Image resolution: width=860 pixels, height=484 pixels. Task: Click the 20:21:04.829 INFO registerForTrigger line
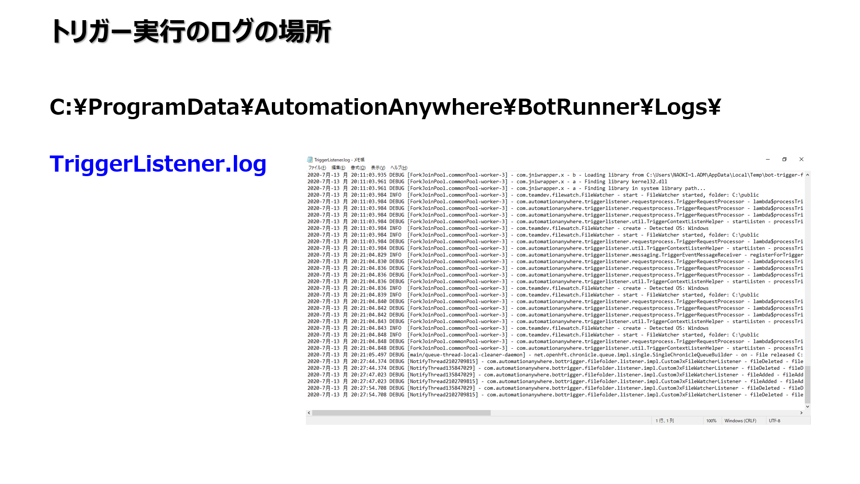click(555, 255)
